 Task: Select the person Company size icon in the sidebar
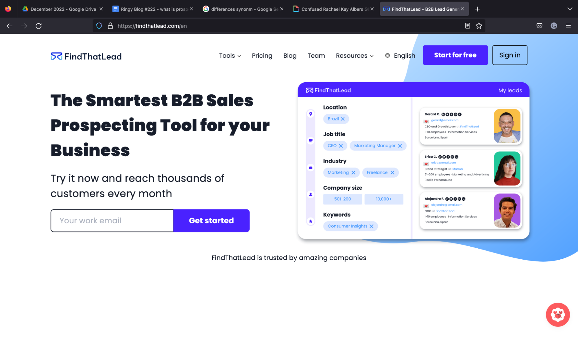coord(311,194)
